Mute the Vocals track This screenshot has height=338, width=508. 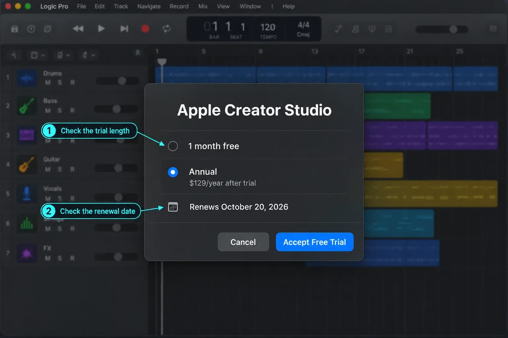coord(48,198)
